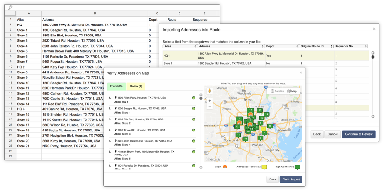Click Back in Verify Addresses dialog
Screen dimensions: 384x191
(x=273, y=179)
